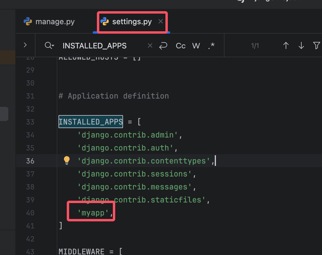Toggle whole Words (W) option
Image resolution: width=322 pixels, height=255 pixels.
click(x=196, y=46)
